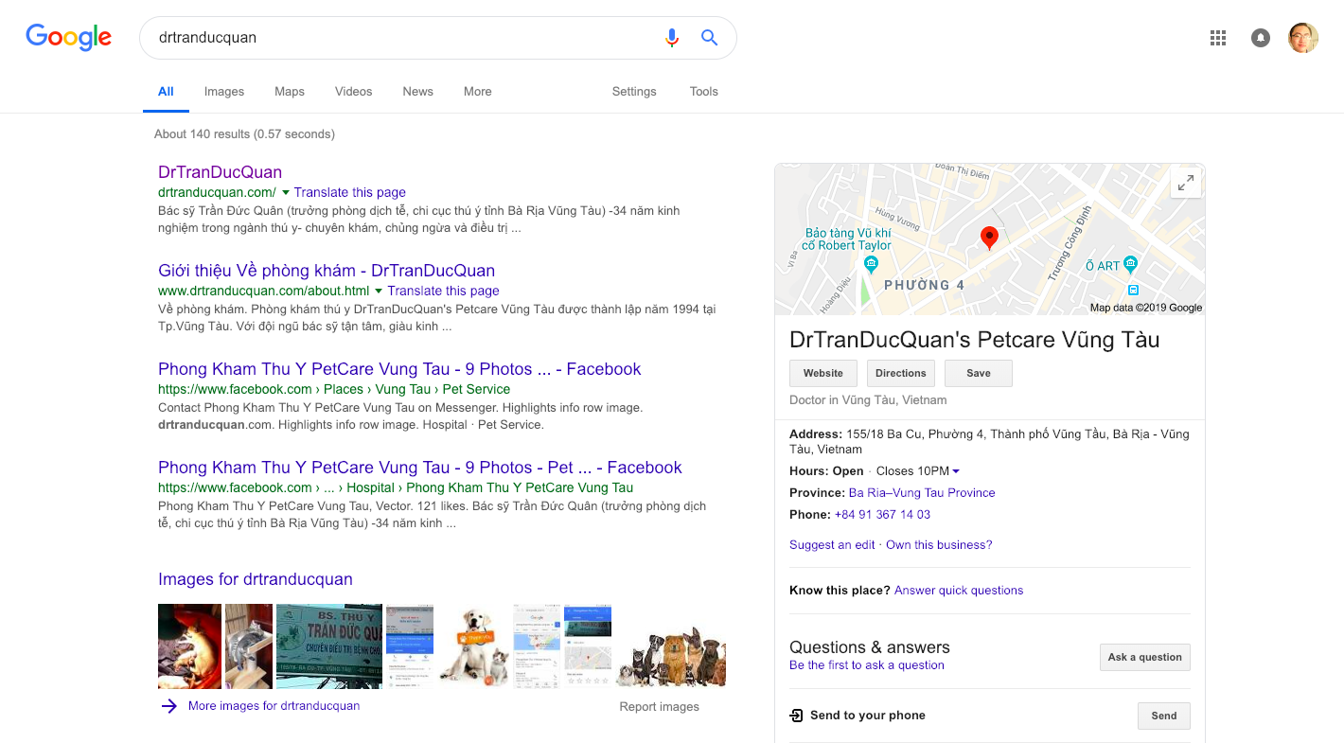This screenshot has width=1344, height=743.
Task: Open the Tools menu
Action: pyautogui.click(x=703, y=92)
